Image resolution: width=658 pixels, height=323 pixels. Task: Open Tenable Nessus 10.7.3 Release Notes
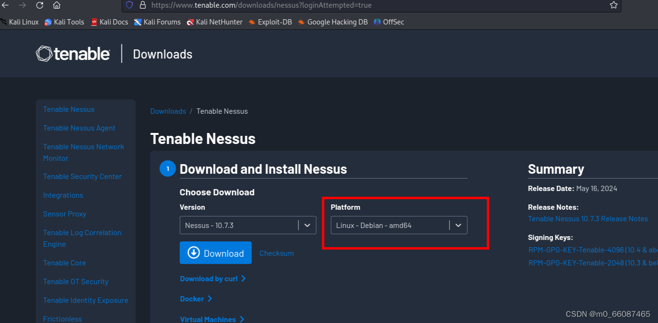tap(588, 218)
